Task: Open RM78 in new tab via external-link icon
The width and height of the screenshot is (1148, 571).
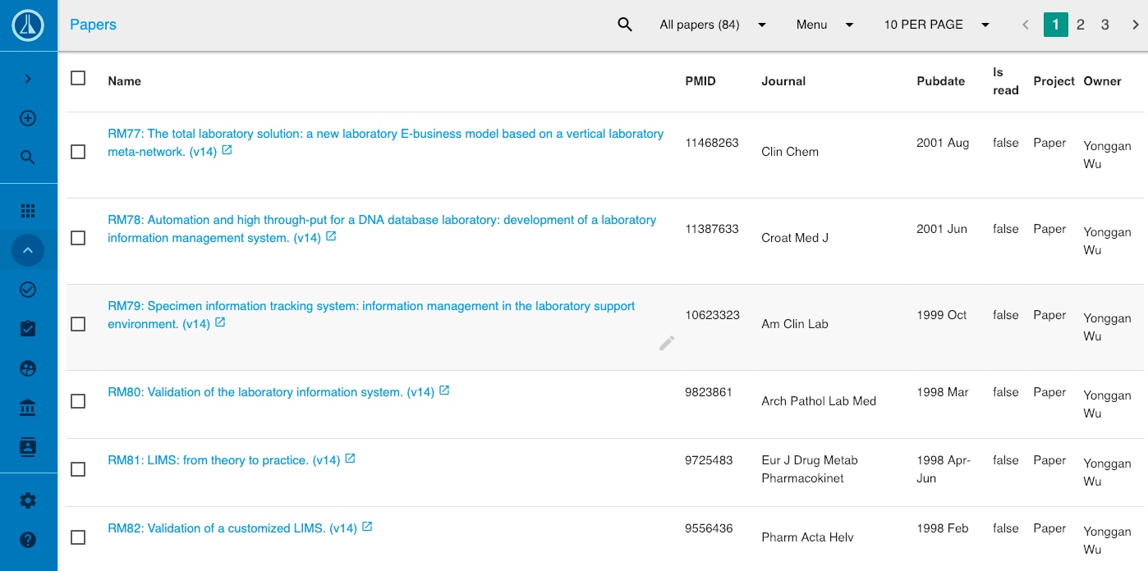Action: coord(331,236)
